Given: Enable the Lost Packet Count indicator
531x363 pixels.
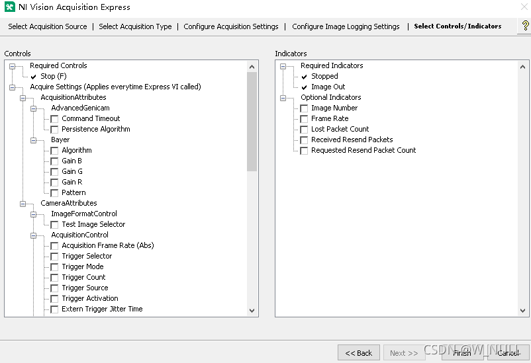Looking at the screenshot, I should (x=304, y=129).
